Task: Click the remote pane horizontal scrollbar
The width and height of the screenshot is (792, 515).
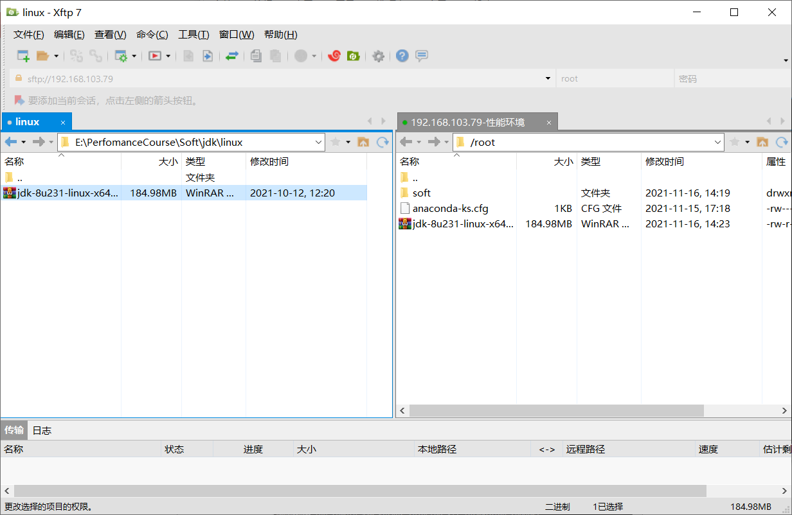Action: tap(557, 410)
